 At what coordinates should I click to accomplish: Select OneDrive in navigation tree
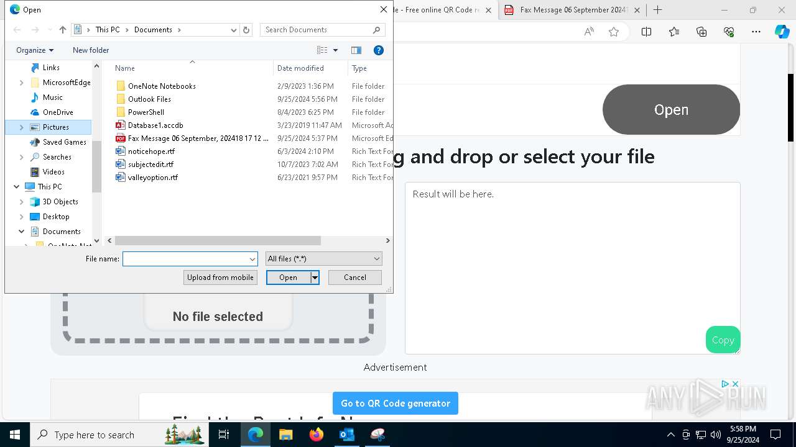coord(58,112)
